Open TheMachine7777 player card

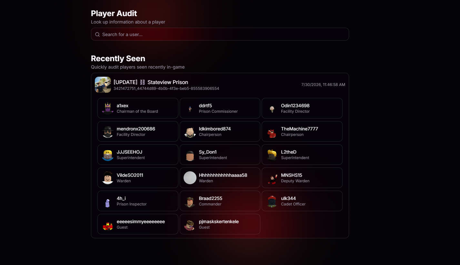tap(302, 131)
